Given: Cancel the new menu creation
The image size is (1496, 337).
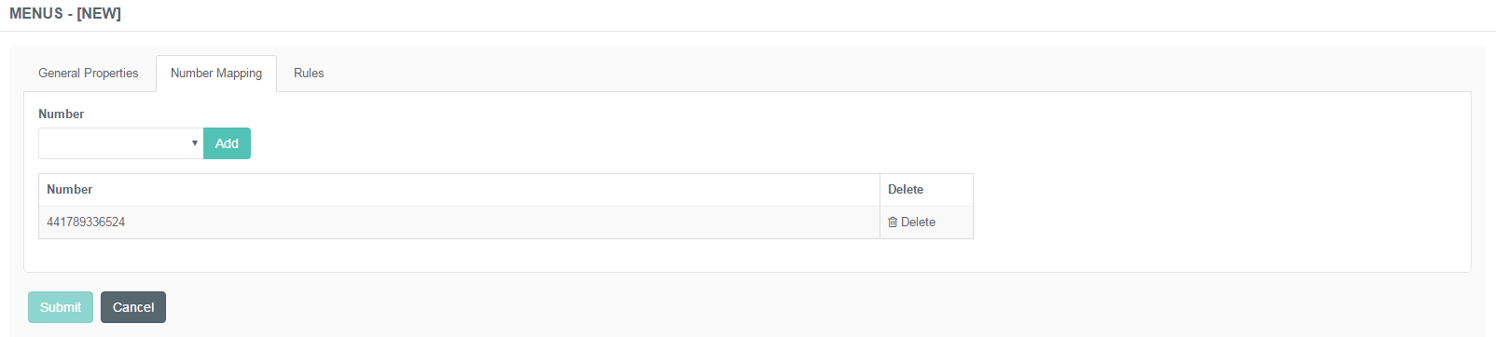Looking at the screenshot, I should pyautogui.click(x=133, y=307).
